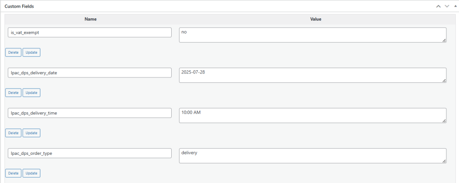Click the value box containing "no"
The width and height of the screenshot is (459, 183).
312,35
